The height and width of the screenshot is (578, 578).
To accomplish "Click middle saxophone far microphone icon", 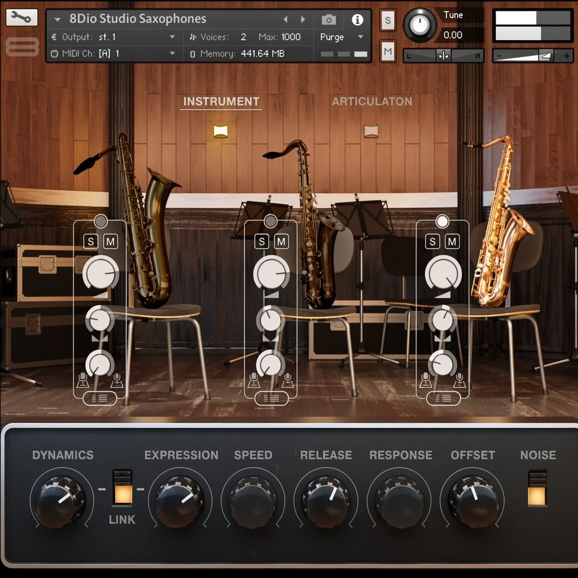I will [x=288, y=380].
